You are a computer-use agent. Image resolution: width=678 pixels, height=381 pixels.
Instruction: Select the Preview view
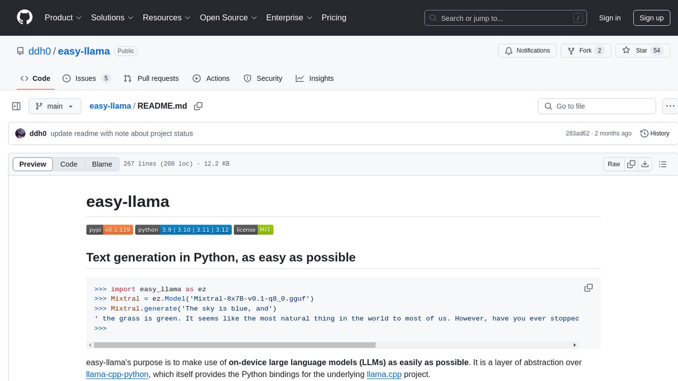[33, 164]
